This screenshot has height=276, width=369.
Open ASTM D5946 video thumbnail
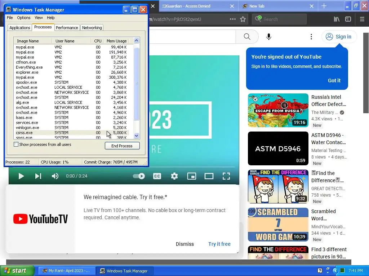point(278,148)
